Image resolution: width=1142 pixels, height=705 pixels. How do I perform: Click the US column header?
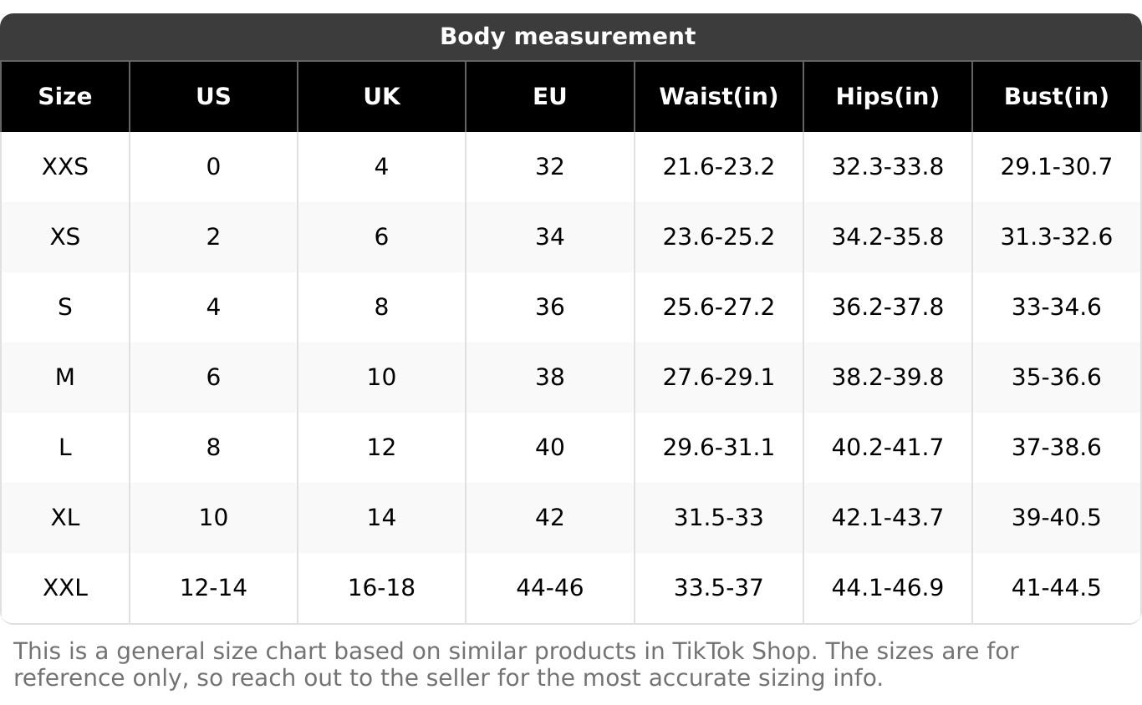coord(213,97)
